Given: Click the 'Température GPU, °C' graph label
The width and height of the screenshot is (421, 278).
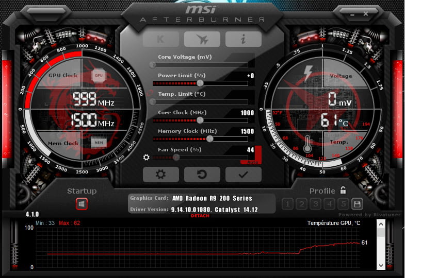Looking at the screenshot, I should tap(334, 223).
